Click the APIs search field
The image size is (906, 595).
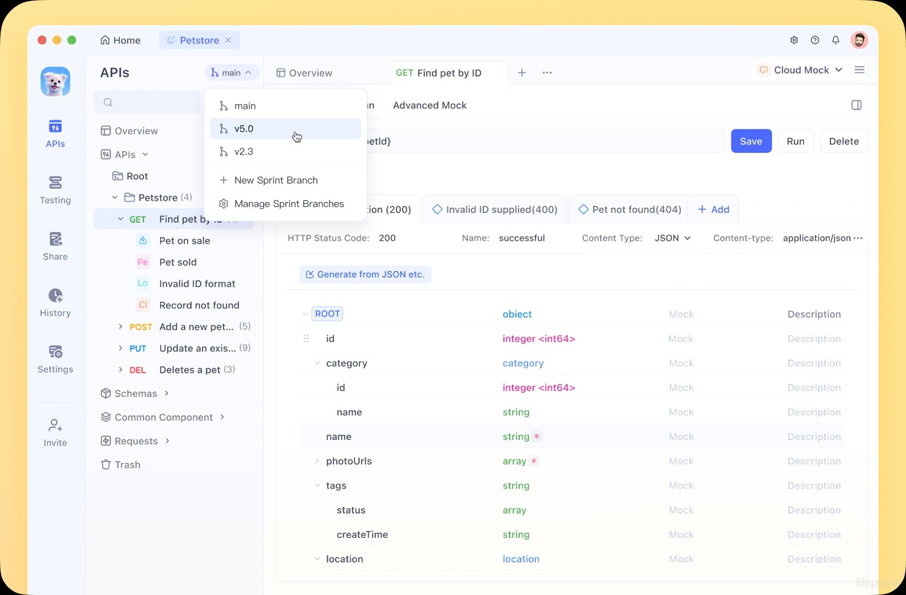pyautogui.click(x=148, y=102)
